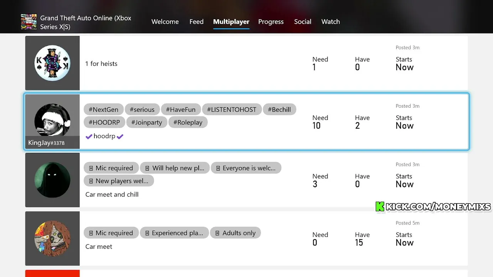Click the checkmark after hoodrp text
The width and height of the screenshot is (493, 277).
pyautogui.click(x=120, y=137)
